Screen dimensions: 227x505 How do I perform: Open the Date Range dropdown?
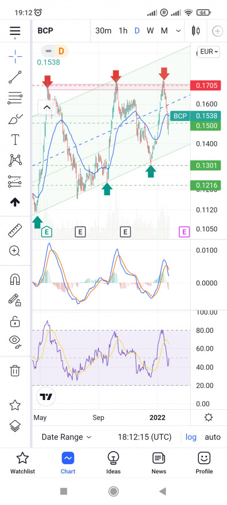tap(66, 437)
